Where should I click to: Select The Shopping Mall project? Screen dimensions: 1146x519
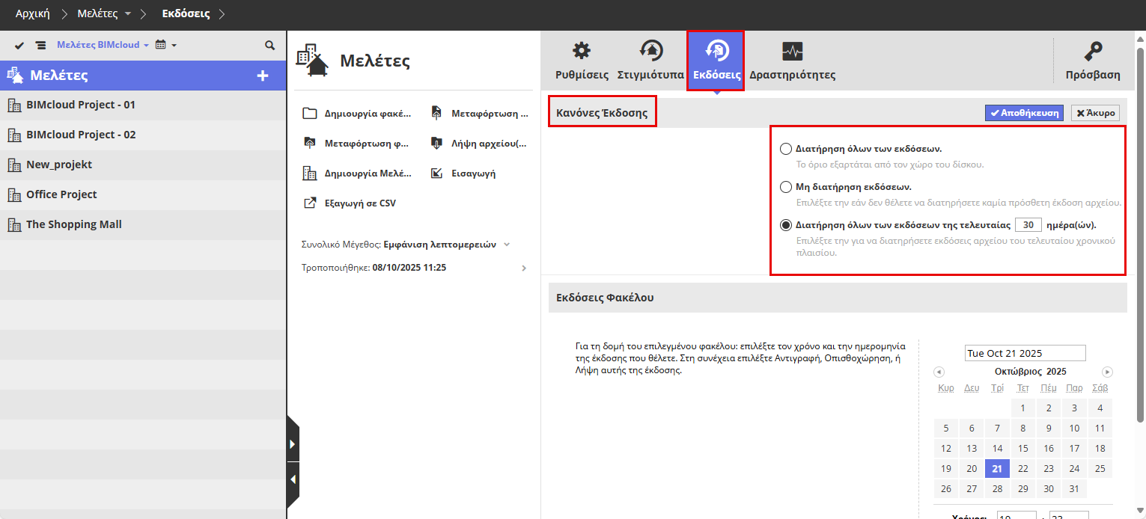[143, 225]
